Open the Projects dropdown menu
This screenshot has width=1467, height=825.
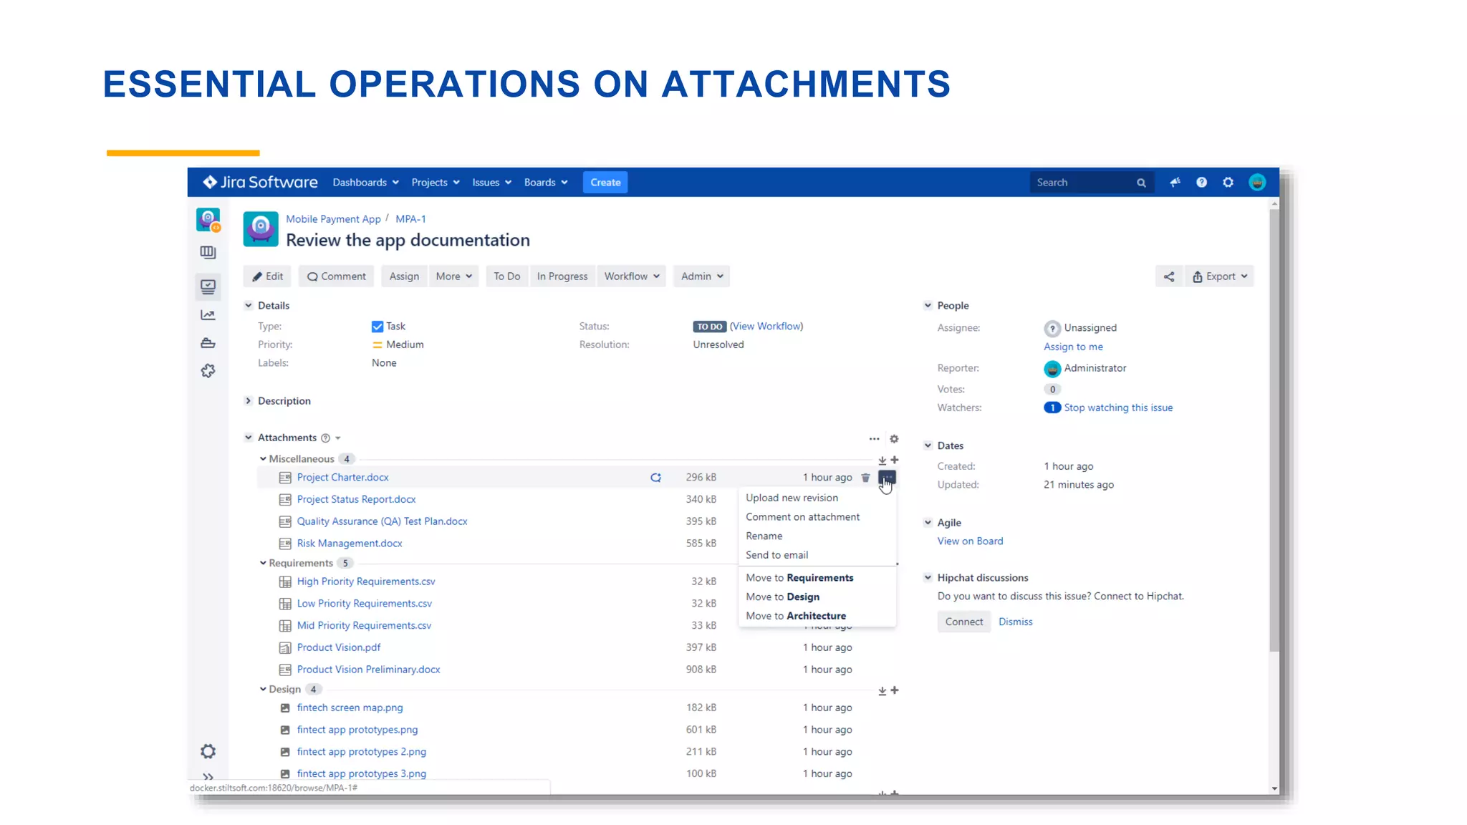point(436,183)
